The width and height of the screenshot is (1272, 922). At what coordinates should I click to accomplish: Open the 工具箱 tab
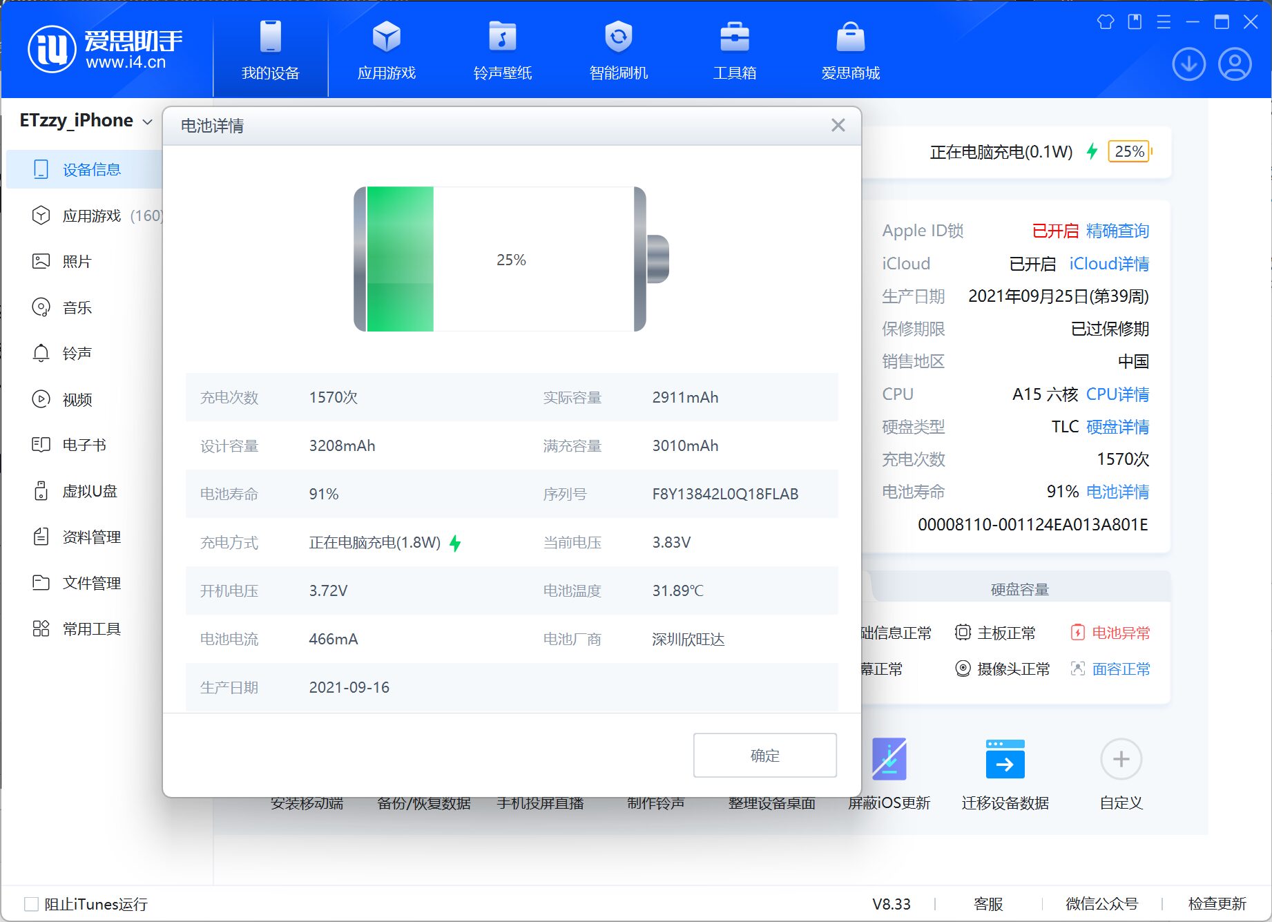coord(734,51)
